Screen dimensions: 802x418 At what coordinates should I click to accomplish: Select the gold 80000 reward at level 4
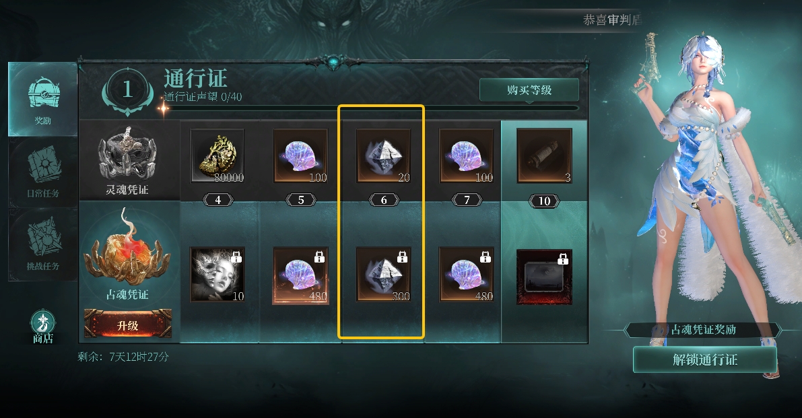(x=218, y=156)
